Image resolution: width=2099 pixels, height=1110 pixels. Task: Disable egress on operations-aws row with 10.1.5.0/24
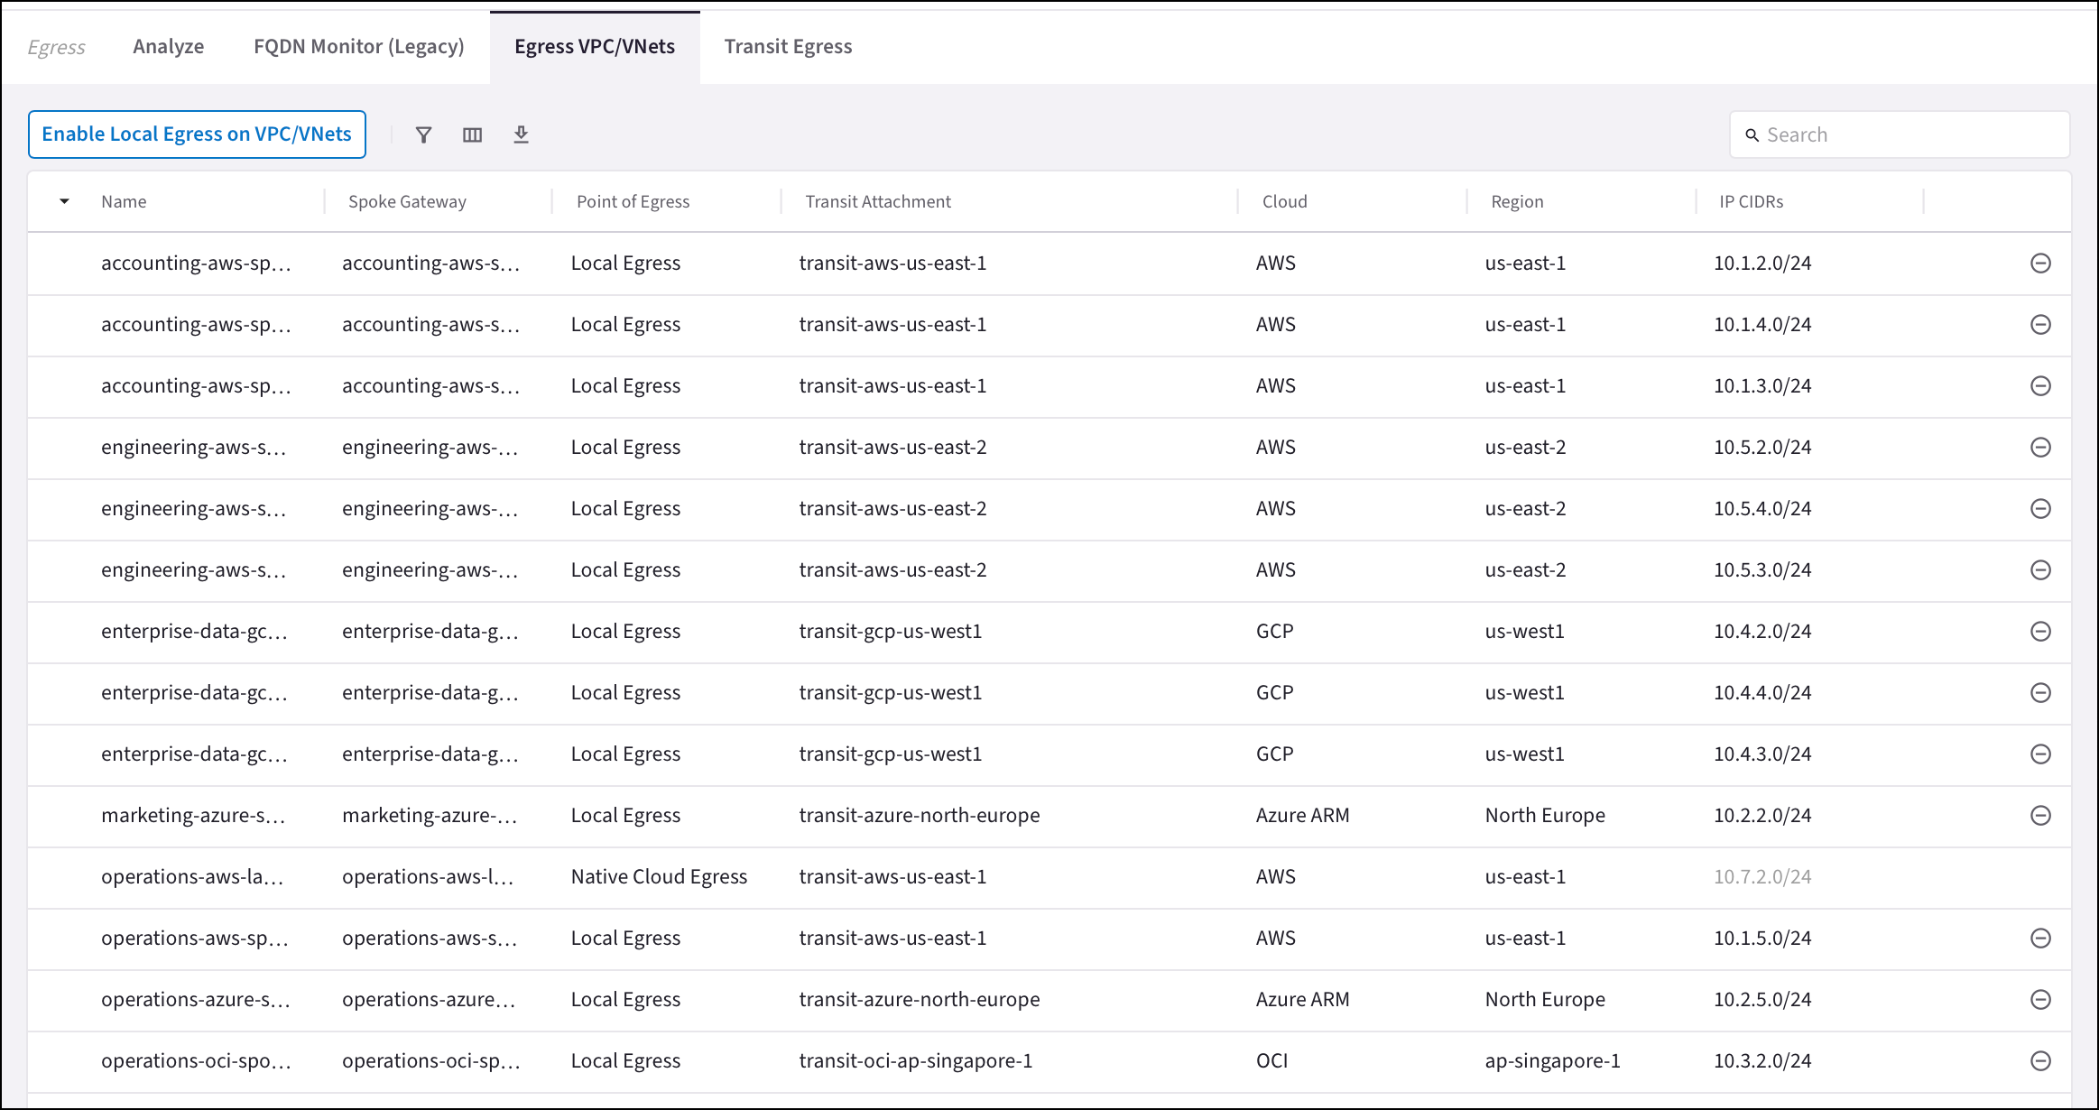click(x=2040, y=938)
